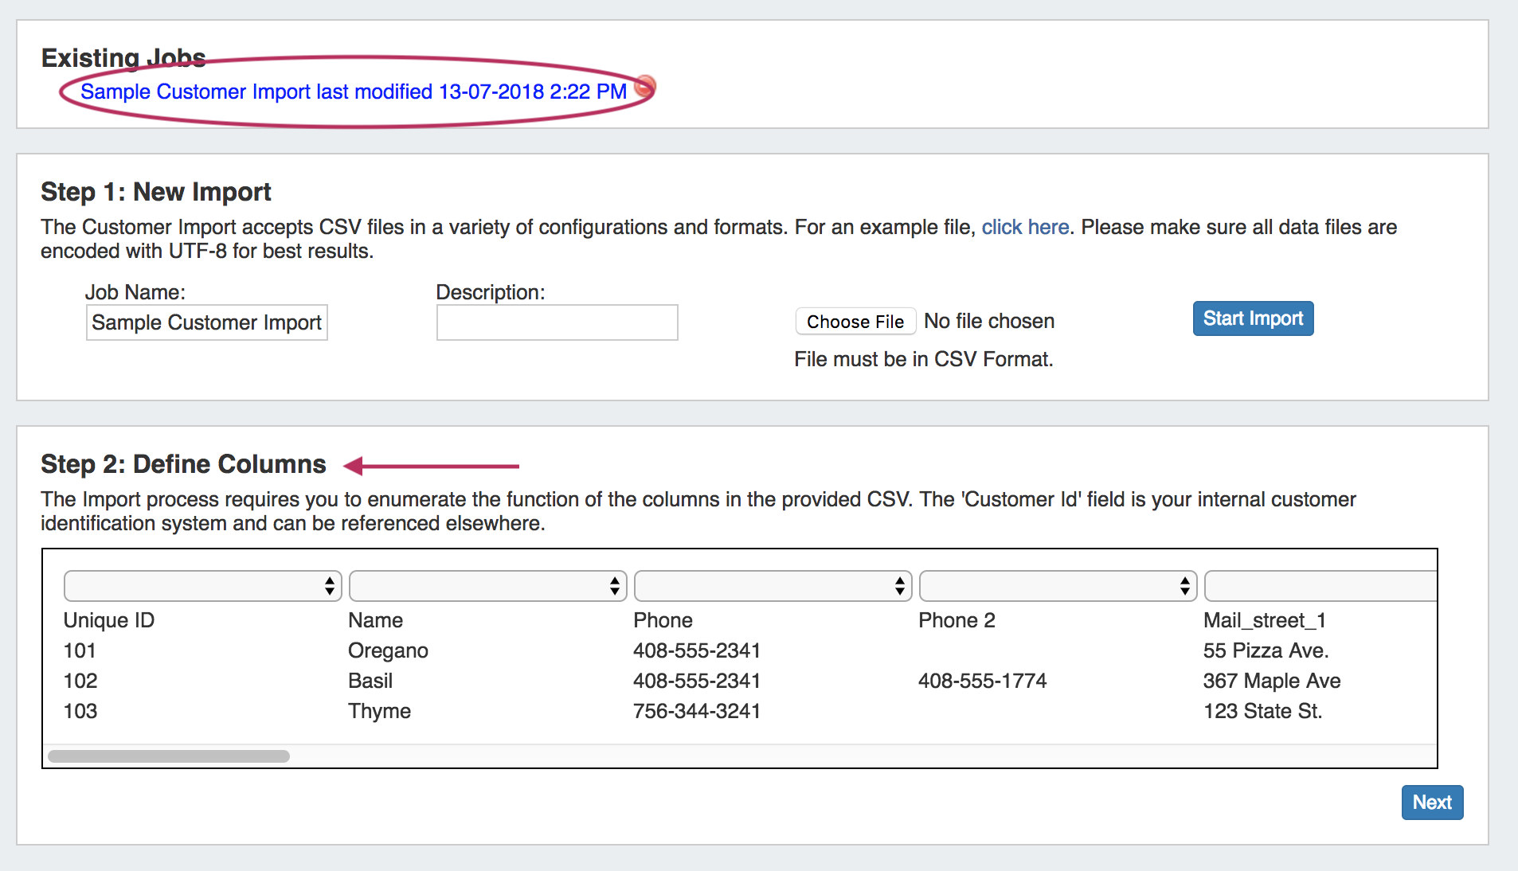The image size is (1518, 871).
Task: Focus the Job Name text field
Action: tap(207, 322)
